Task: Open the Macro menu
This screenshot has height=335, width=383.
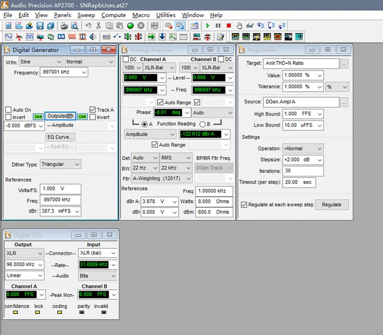Action: point(141,15)
